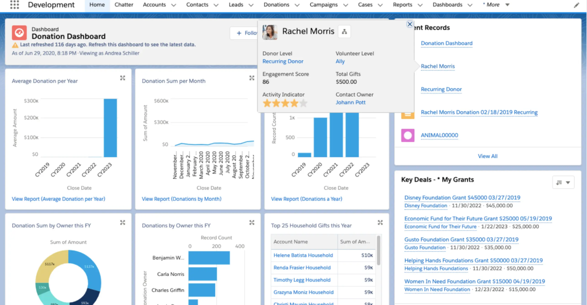587x305 pixels.
Task: Open Donation Dashboard in recent records
Action: click(x=446, y=43)
